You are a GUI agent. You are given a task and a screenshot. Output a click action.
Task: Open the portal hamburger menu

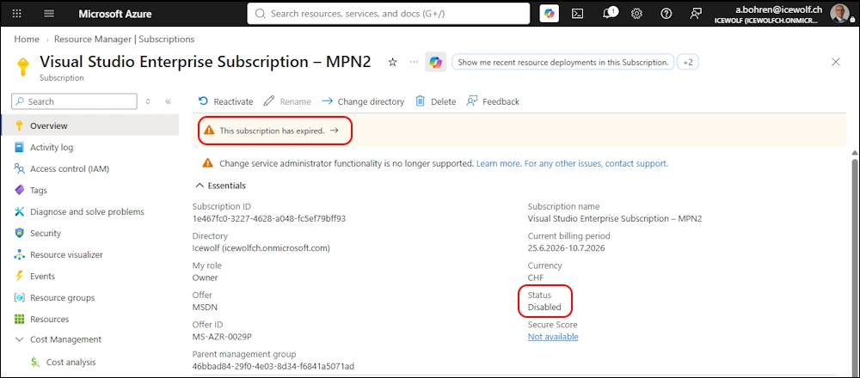pos(49,14)
